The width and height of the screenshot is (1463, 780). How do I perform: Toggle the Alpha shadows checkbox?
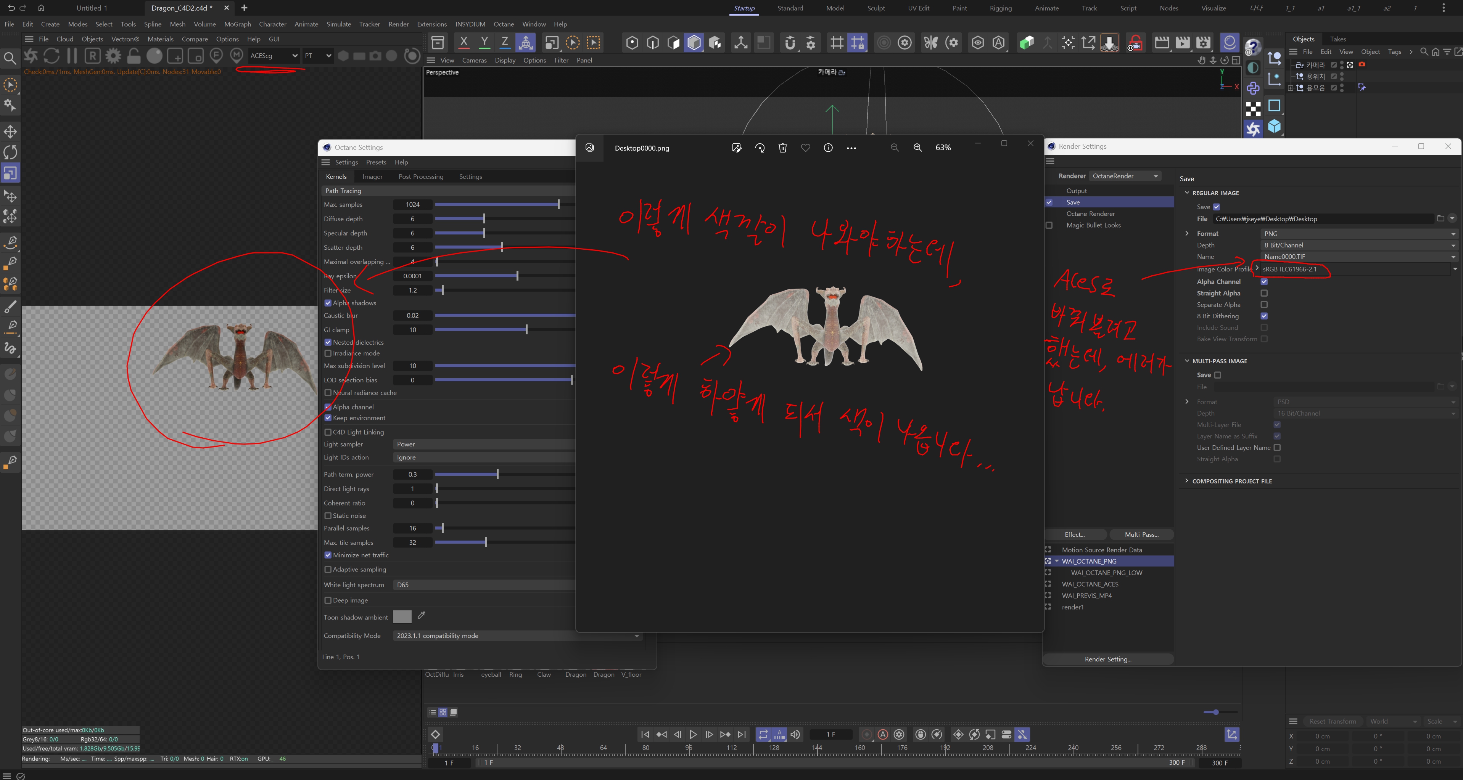(328, 303)
